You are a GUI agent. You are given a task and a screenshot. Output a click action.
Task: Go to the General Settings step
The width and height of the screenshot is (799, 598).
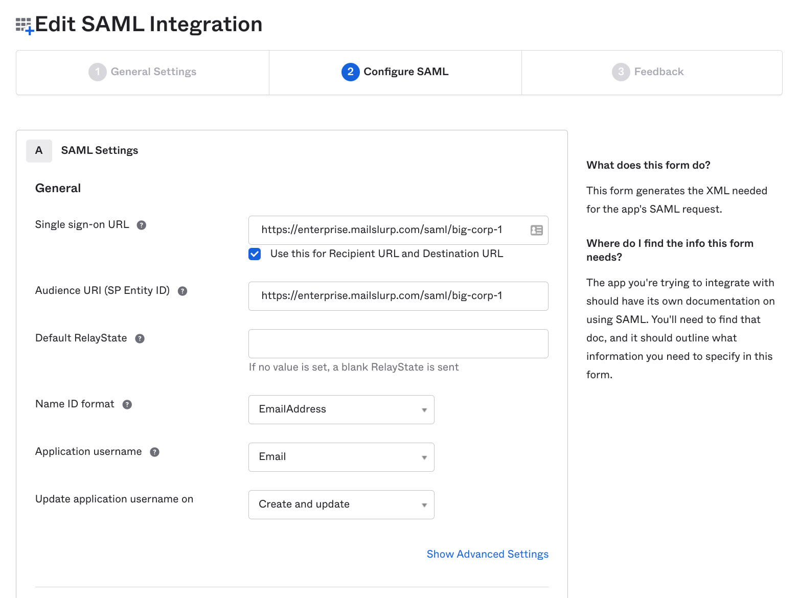(x=143, y=72)
